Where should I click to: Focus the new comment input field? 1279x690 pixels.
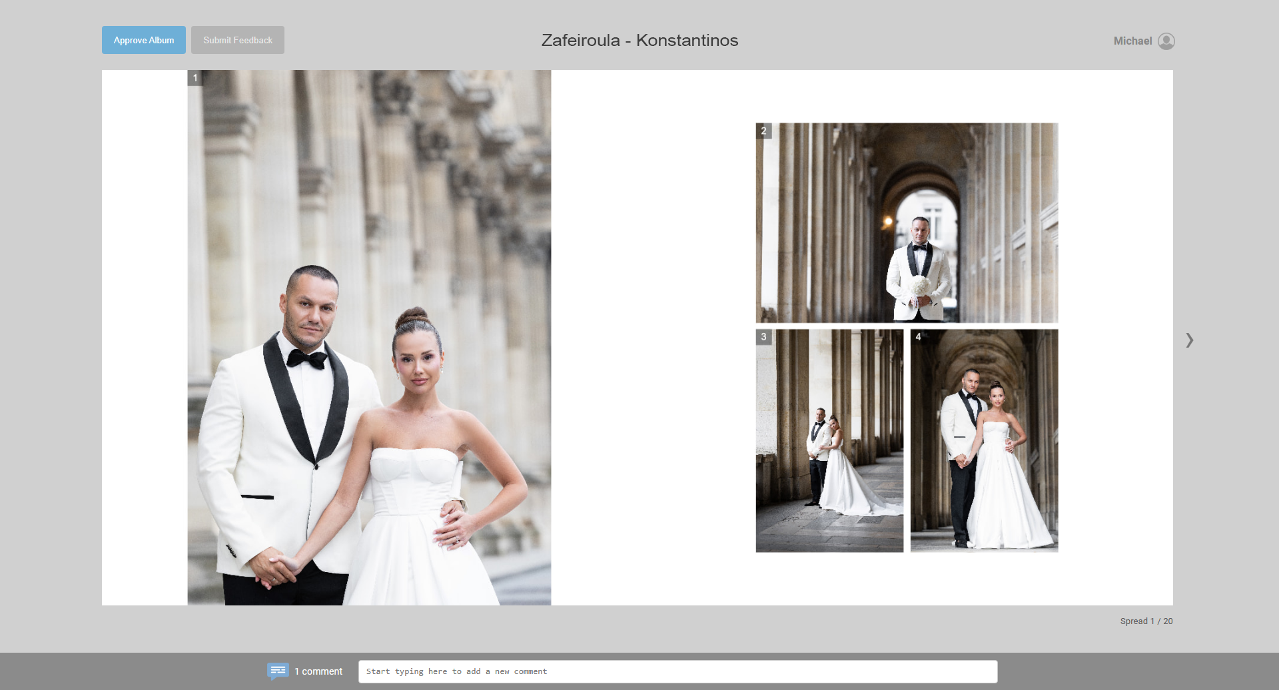[677, 671]
